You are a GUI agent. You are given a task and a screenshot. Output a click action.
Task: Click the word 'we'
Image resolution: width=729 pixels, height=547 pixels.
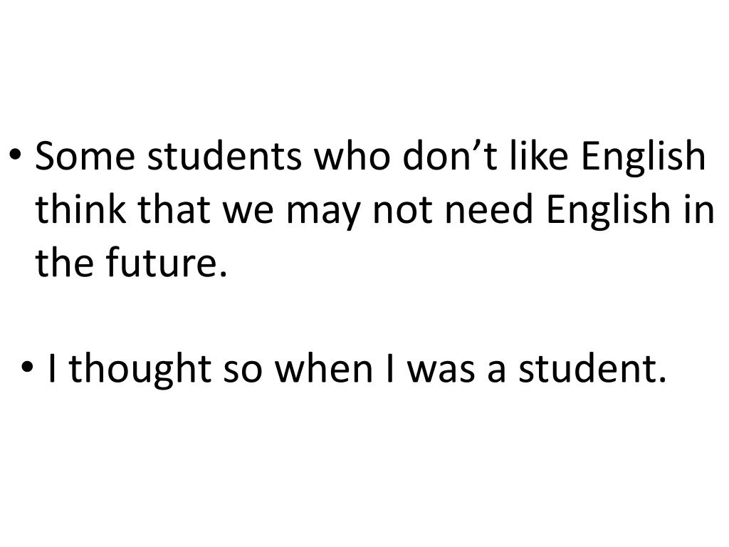(248, 213)
